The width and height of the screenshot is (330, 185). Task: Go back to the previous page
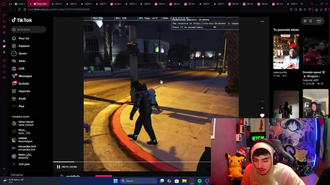[10, 10]
